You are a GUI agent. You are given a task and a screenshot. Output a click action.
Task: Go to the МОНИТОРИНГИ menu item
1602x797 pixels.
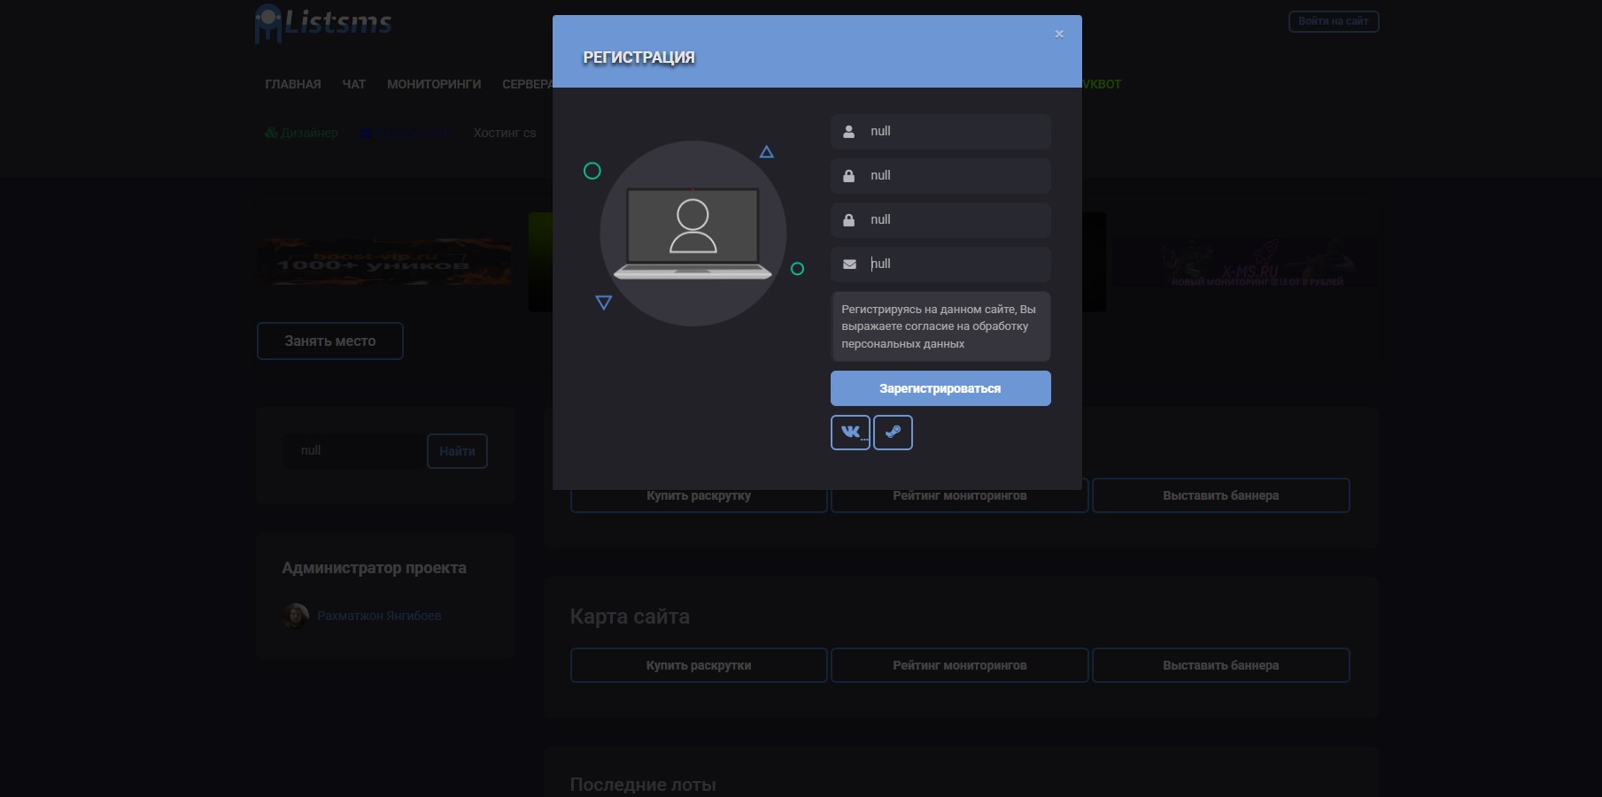434,85
